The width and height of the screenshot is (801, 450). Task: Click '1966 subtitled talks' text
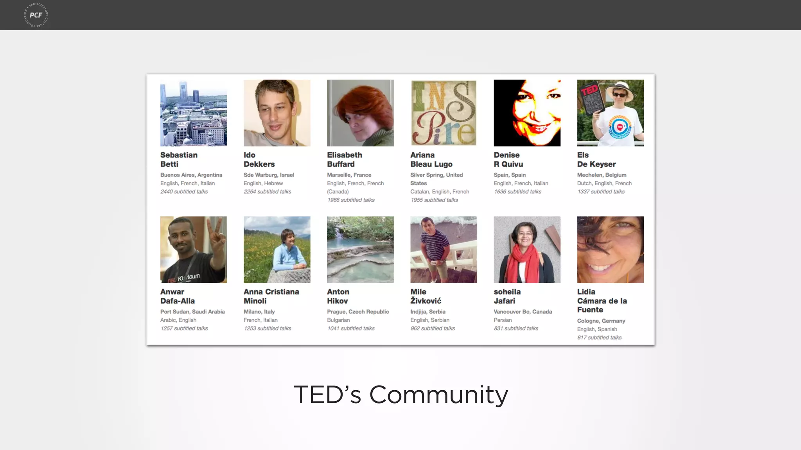tap(351, 200)
